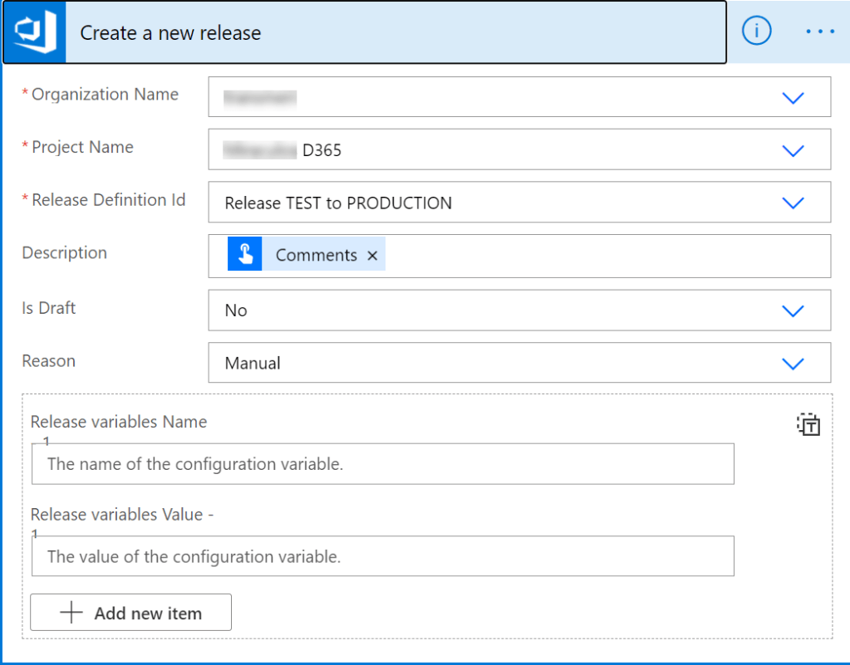The width and height of the screenshot is (850, 665).
Task: Focus the Release variables Value input
Action: (382, 556)
